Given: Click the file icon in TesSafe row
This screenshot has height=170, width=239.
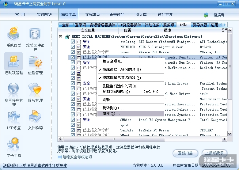Looking at the screenshot, I should click(79, 130).
